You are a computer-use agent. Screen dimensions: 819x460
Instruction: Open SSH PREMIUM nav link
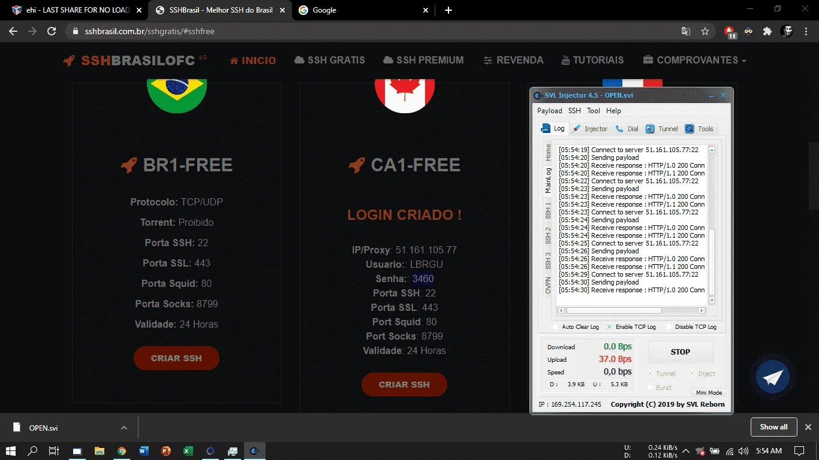pos(423,60)
